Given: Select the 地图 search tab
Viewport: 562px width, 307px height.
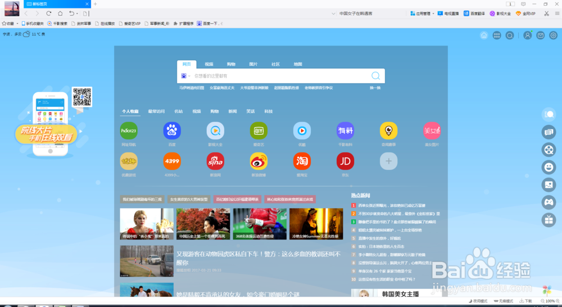Looking at the screenshot, I should click(298, 64).
